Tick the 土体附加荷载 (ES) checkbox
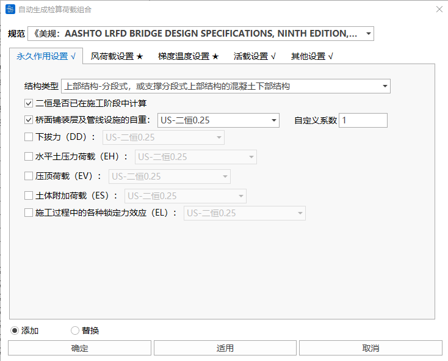This screenshot has width=448, height=361. click(x=29, y=195)
